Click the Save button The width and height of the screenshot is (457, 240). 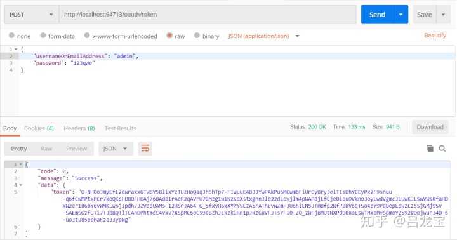[x=425, y=15]
